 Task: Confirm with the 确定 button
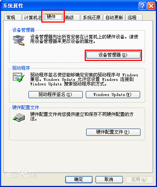[x=79, y=179]
